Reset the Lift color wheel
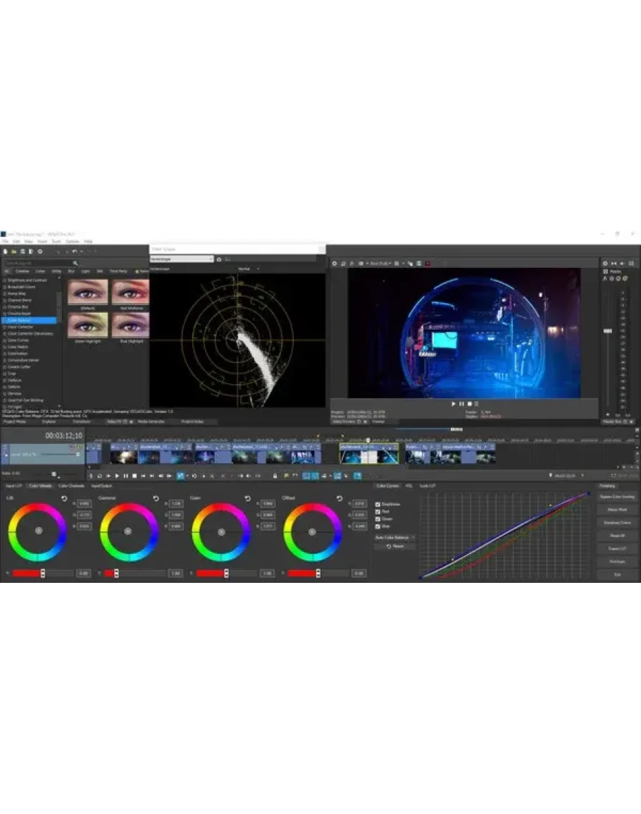Screen dimensions: 641x814 tap(64, 499)
